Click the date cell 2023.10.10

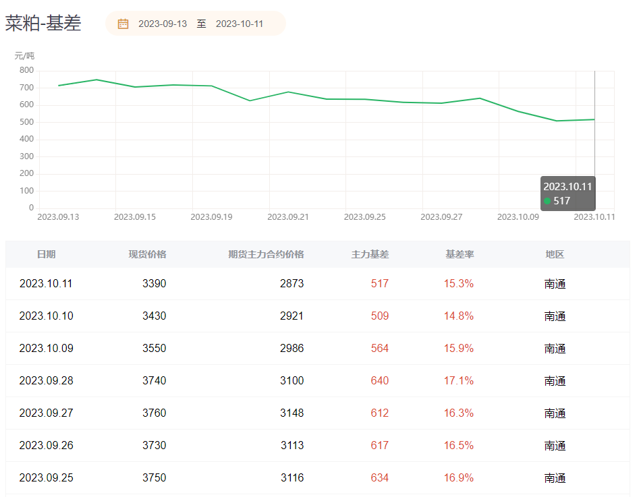pyautogui.click(x=46, y=316)
